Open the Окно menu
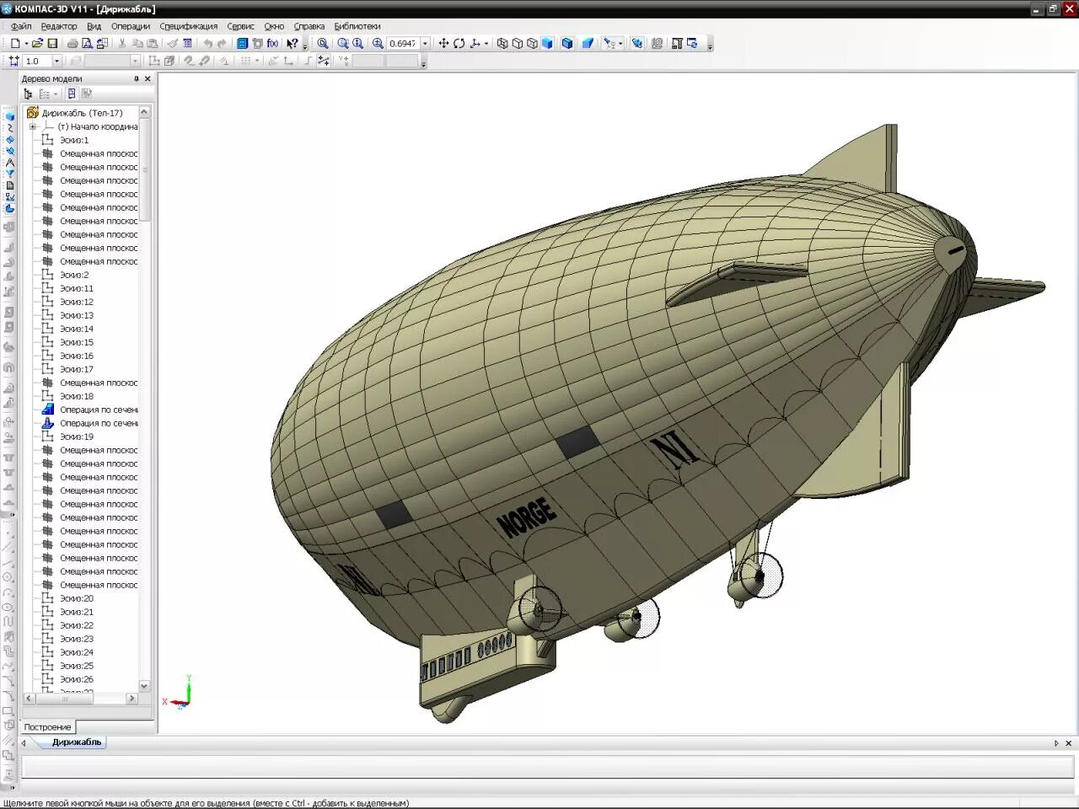 click(274, 26)
